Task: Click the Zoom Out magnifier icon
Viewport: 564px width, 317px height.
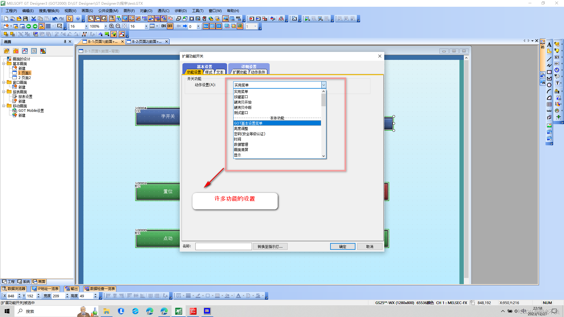Action: pyautogui.click(x=118, y=26)
